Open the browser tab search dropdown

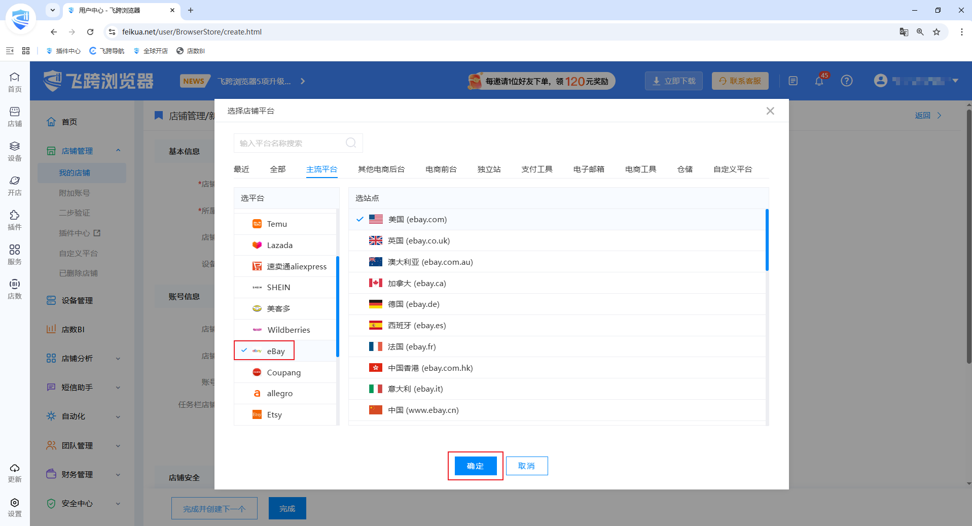[x=52, y=10]
